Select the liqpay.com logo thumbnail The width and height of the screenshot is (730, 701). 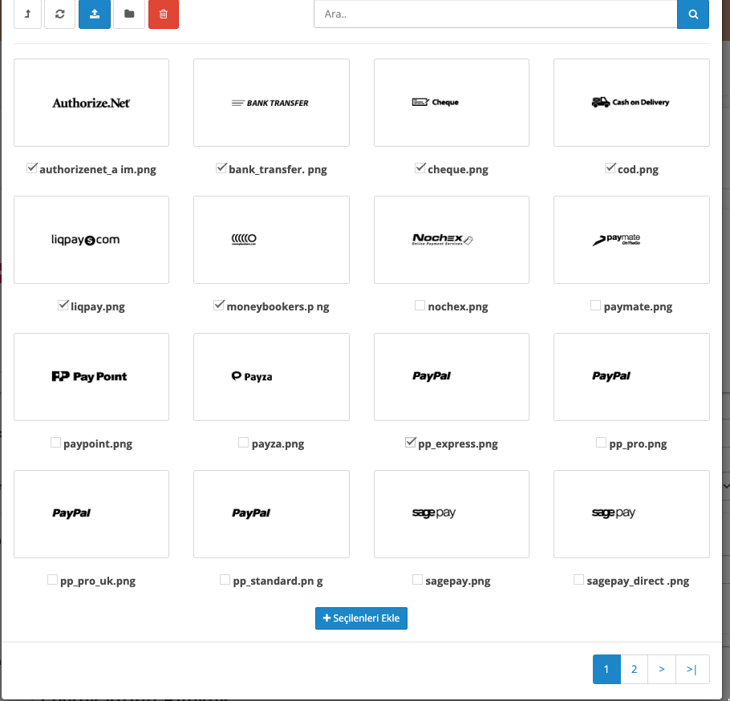coord(91,240)
